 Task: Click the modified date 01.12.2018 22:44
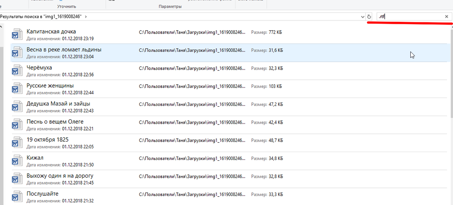pyautogui.click(x=78, y=93)
